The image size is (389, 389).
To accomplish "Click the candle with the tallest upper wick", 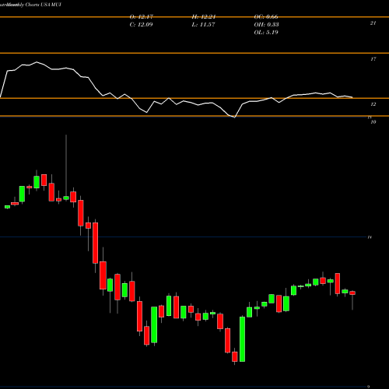I will (66, 198).
